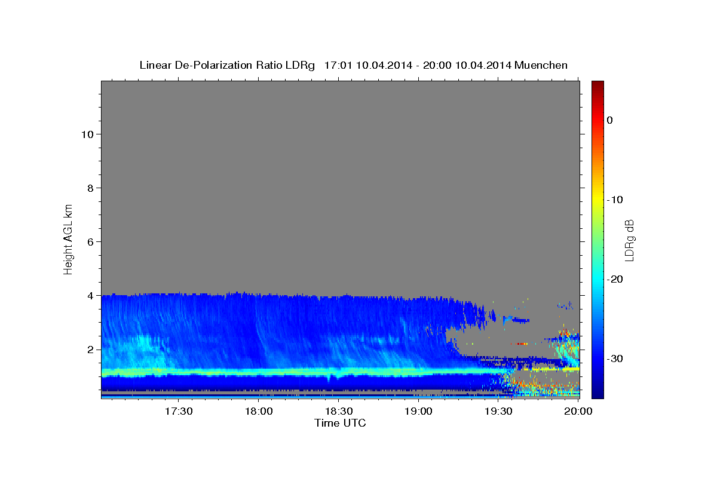Click the colorbar value -20
This screenshot has width=717, height=478.
click(615, 279)
